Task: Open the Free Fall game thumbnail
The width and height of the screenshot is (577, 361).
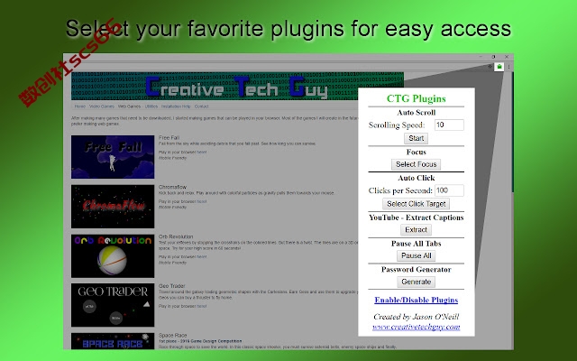Action: pos(113,157)
